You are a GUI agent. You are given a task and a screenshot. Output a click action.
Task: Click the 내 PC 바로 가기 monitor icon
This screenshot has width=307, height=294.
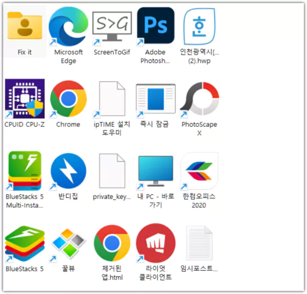point(156,171)
